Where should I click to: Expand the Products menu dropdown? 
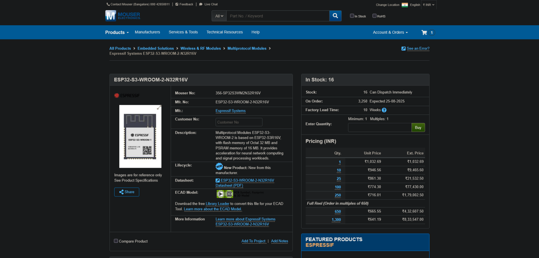point(117,32)
